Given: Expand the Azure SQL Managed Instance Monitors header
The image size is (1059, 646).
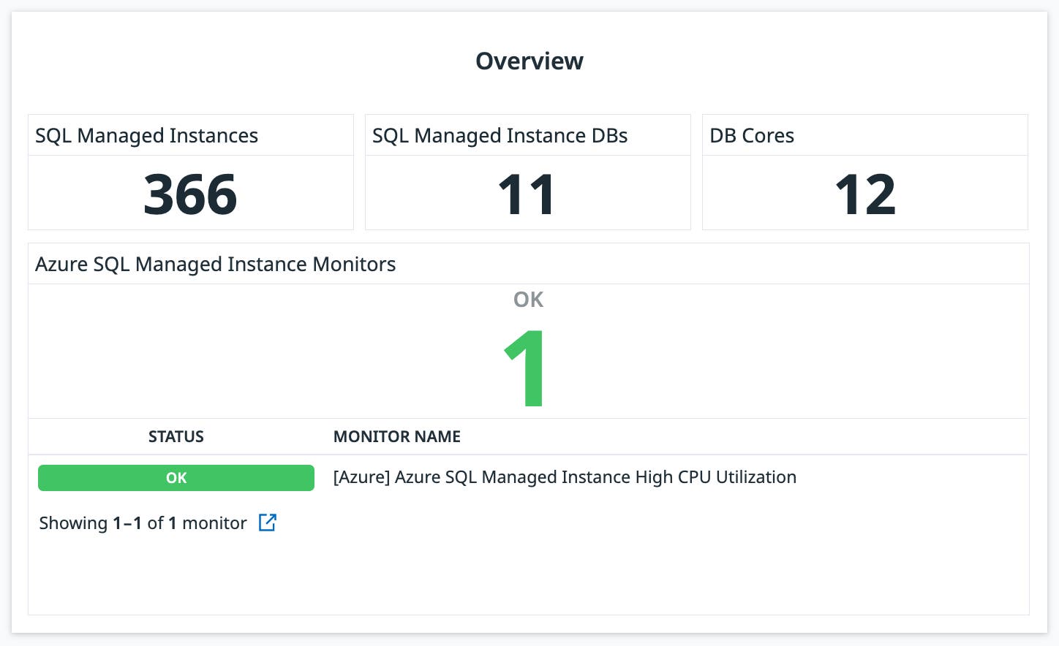Looking at the screenshot, I should pos(215,264).
